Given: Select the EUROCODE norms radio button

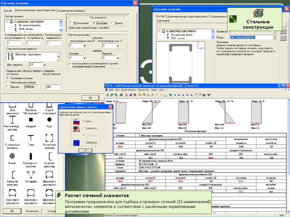Looking at the screenshot, I should (84, 143).
